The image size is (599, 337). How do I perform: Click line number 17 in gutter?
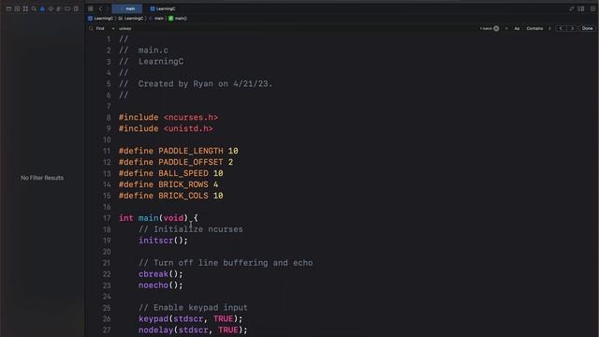pyautogui.click(x=107, y=218)
